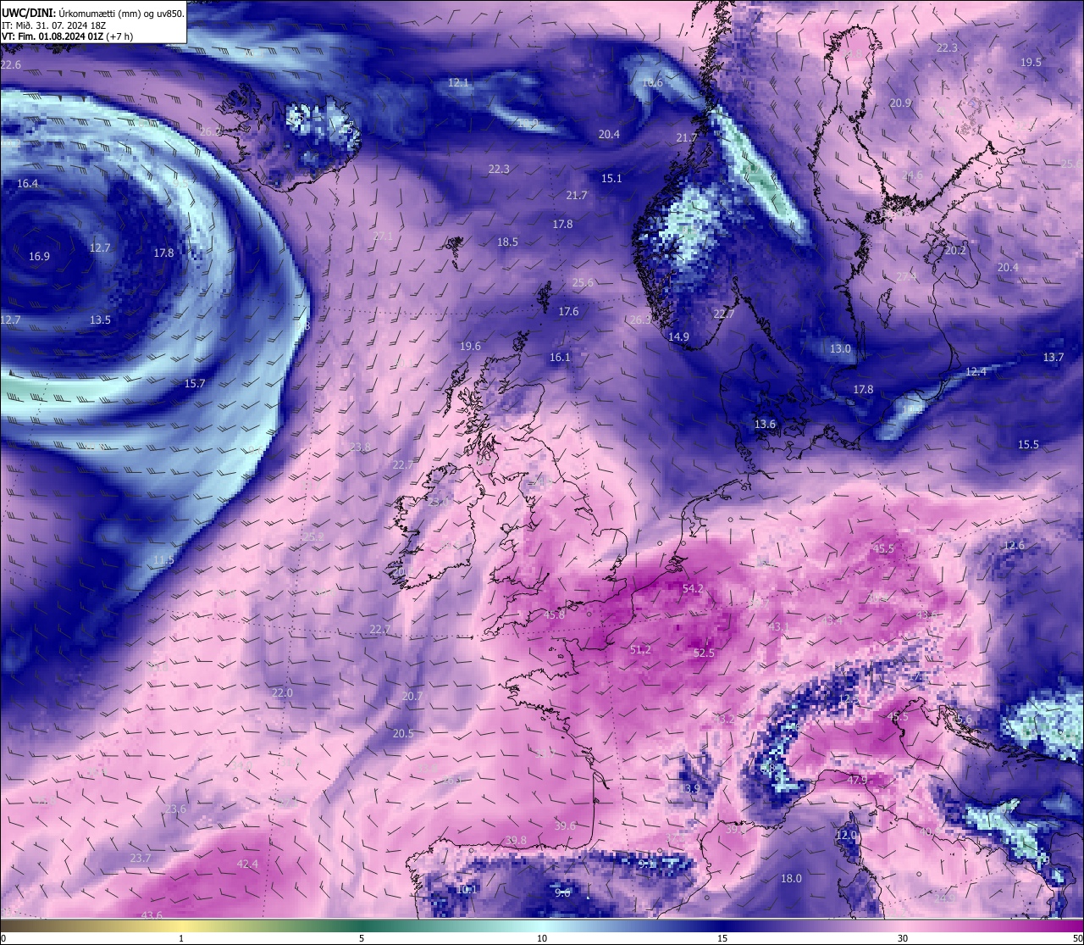1084x945 pixels.
Task: Click the 11.5 value label
Action: pos(163,560)
